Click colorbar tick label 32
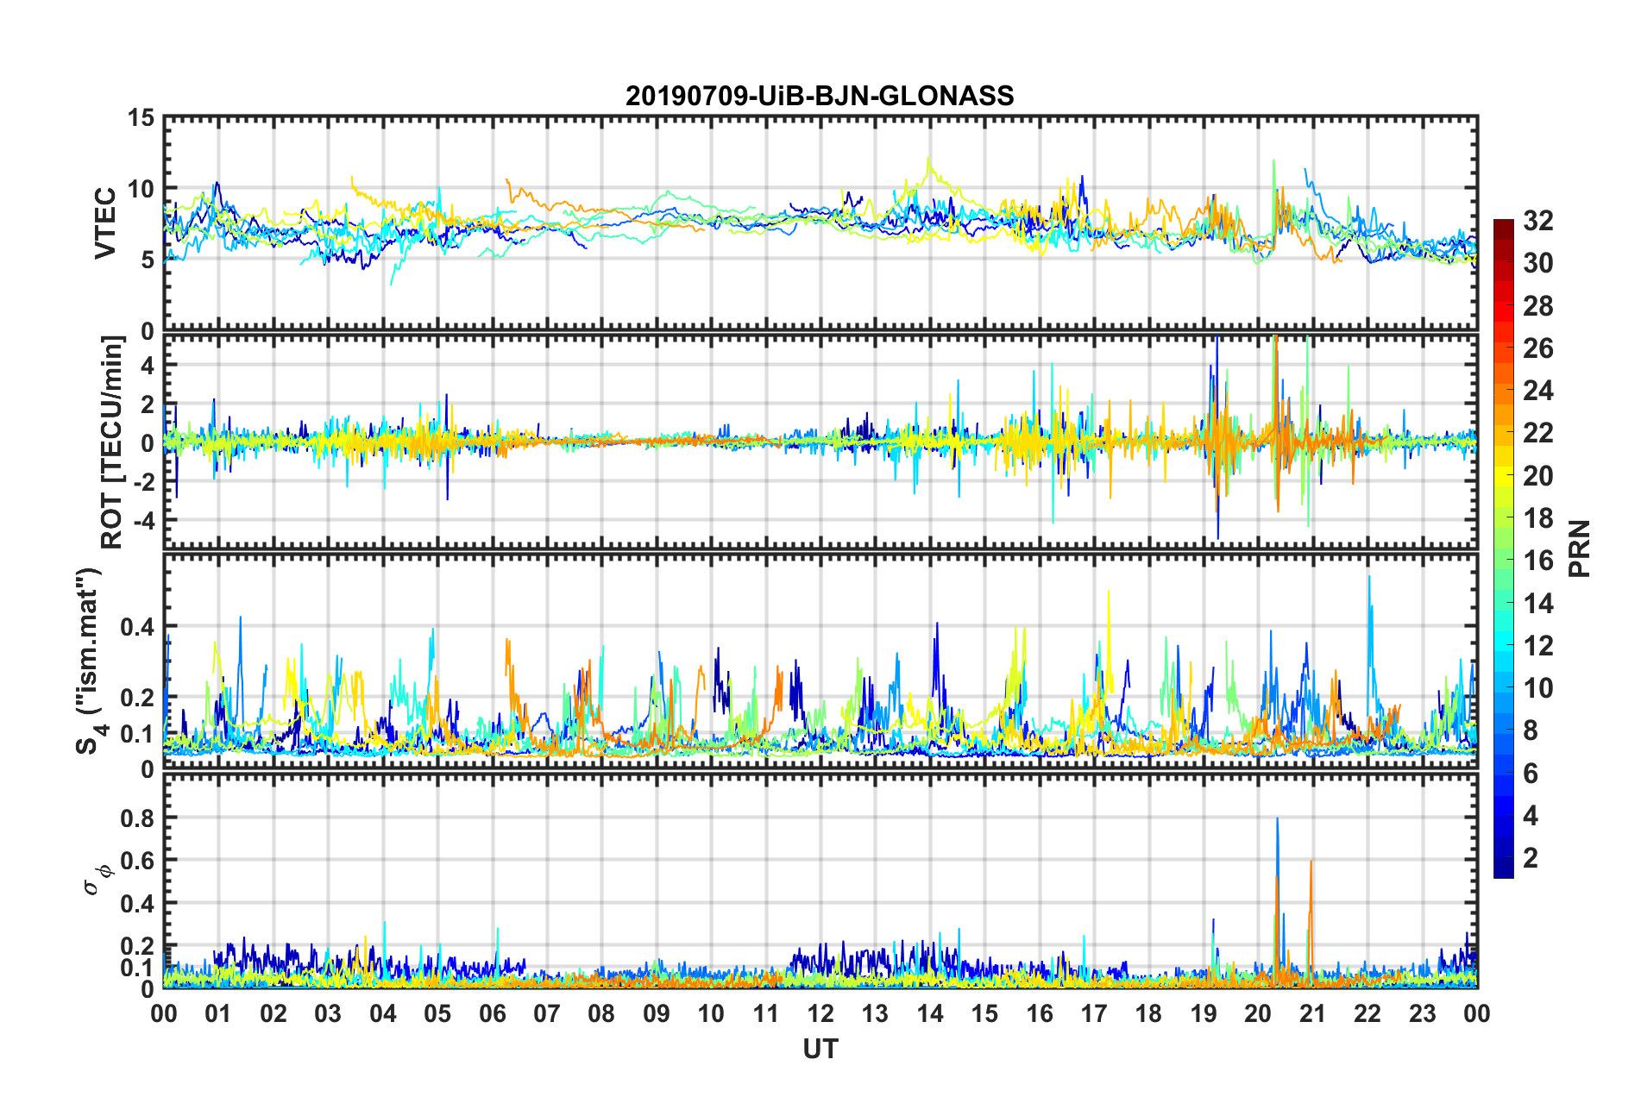The image size is (1641, 1097). [1537, 221]
